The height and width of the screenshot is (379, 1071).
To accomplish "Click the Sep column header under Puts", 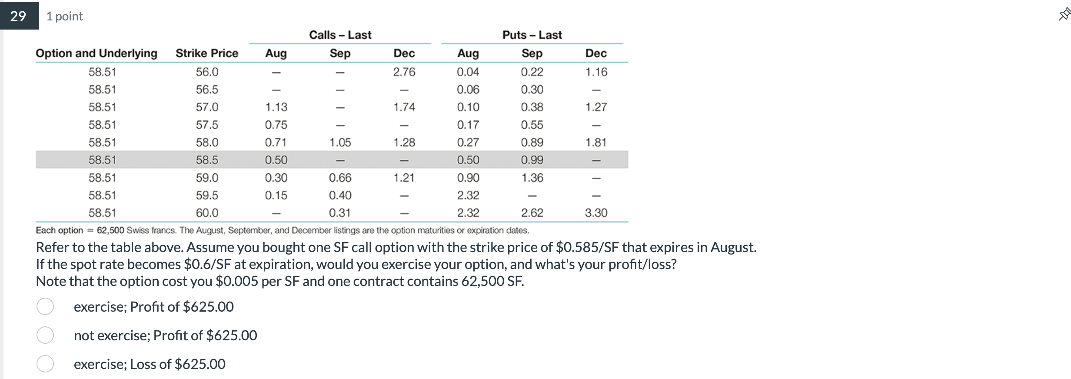I will (x=532, y=53).
